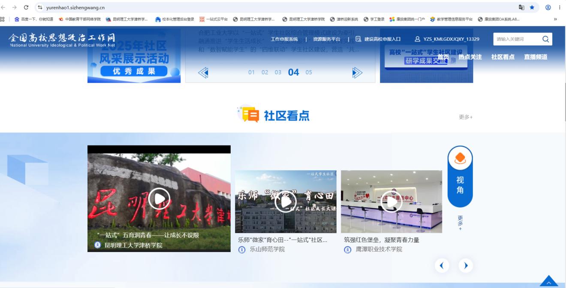
Task: Click the video list next arrow
Action: click(x=466, y=266)
